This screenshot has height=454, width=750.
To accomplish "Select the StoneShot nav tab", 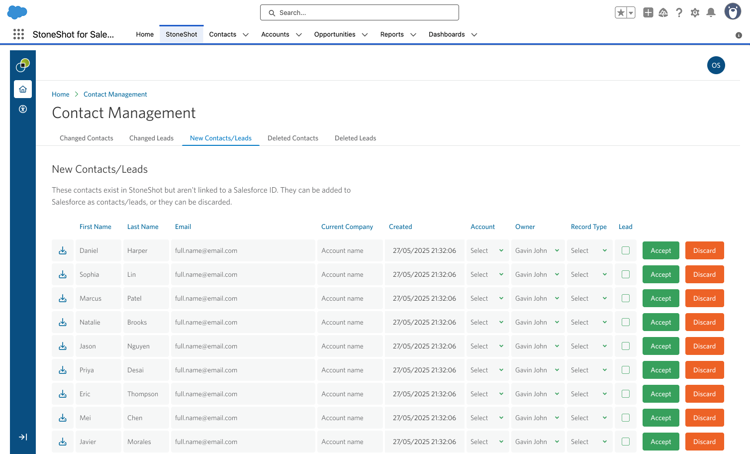I will [x=182, y=34].
